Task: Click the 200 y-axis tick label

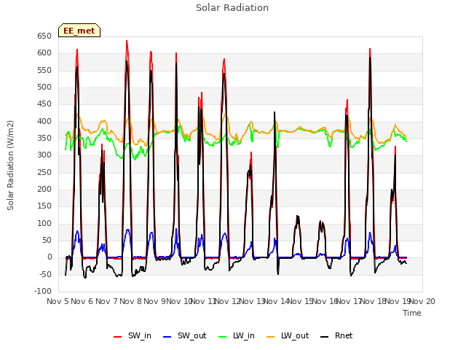Action: pos(44,190)
